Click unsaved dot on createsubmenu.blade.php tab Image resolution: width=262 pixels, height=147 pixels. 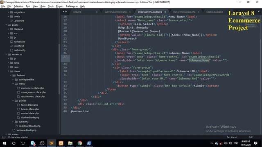(165, 12)
